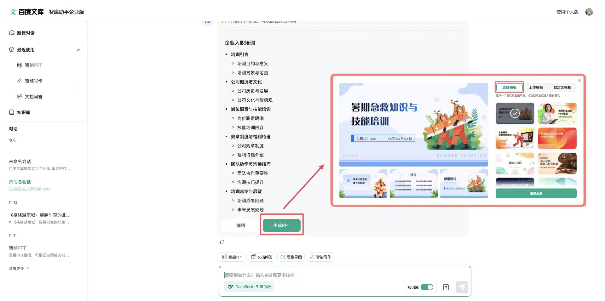The height and width of the screenshot is (301, 605).
Task: Switch to the 自定义模板 tab
Action: 562,87
